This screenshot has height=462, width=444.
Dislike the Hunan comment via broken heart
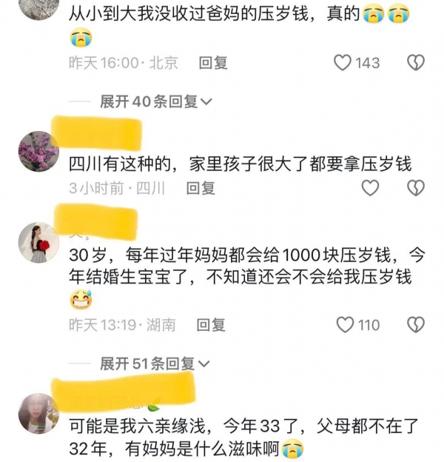pos(415,325)
